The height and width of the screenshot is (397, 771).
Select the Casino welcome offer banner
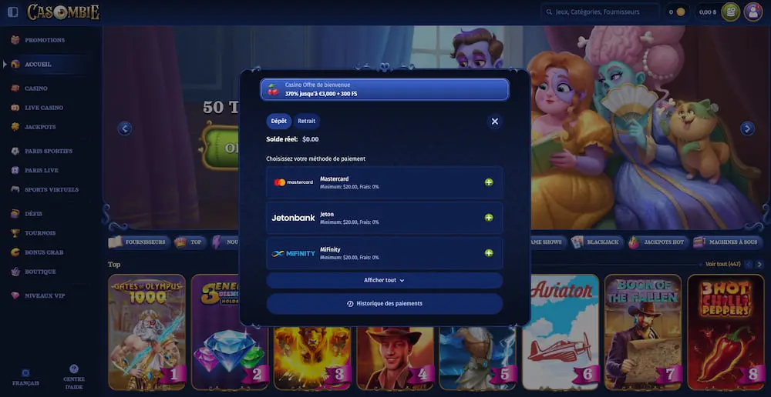[x=384, y=89]
